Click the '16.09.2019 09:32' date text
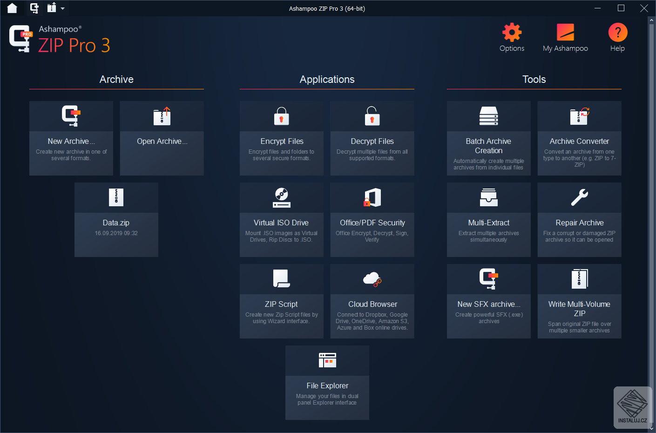The width and height of the screenshot is (656, 433). [116, 233]
